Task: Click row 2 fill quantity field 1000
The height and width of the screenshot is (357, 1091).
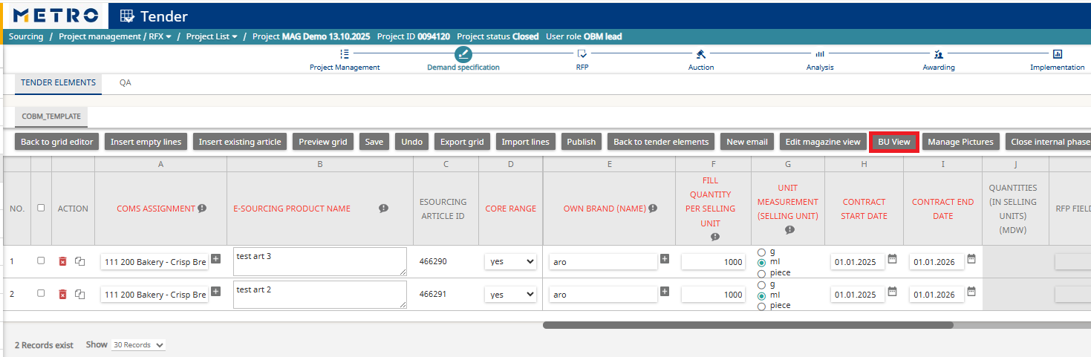Action: (x=713, y=295)
